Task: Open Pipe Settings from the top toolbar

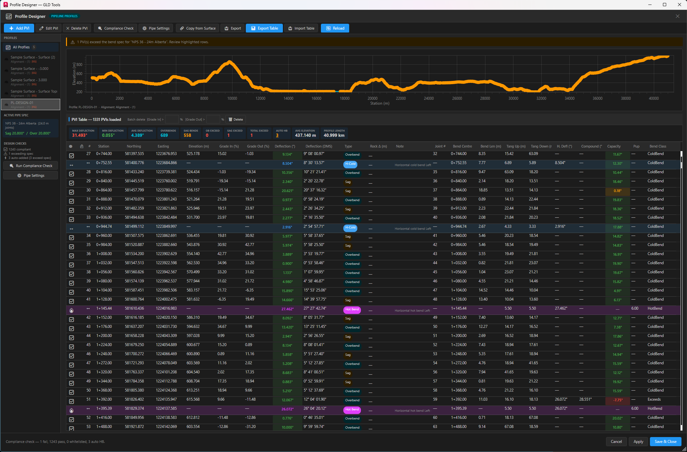Action: coord(156,28)
